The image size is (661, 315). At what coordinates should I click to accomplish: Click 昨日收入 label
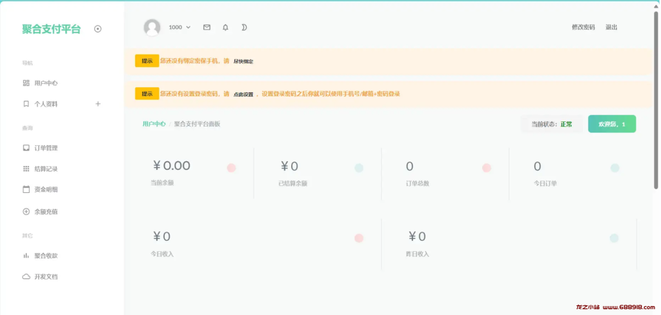pos(418,254)
